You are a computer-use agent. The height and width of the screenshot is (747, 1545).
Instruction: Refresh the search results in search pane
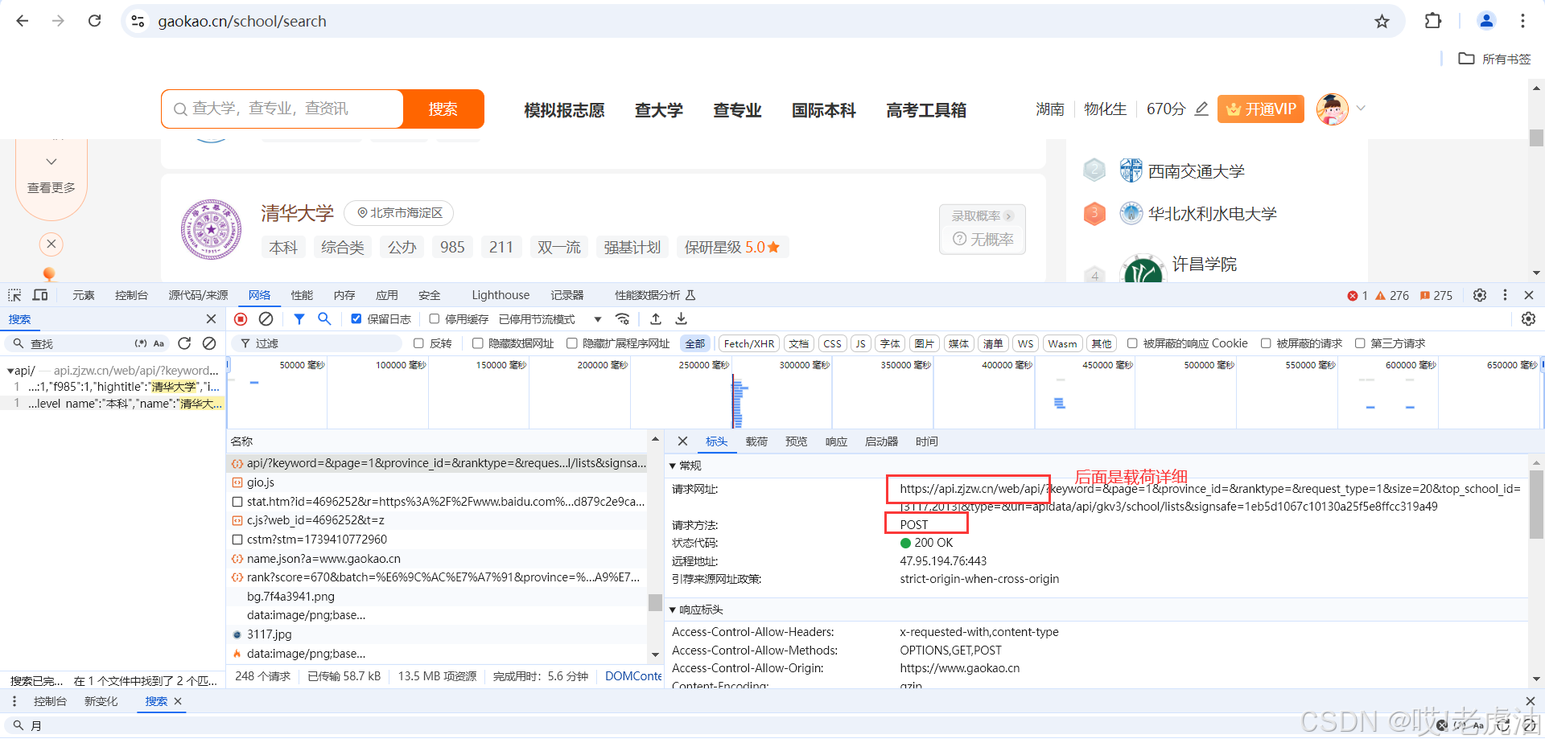(x=184, y=343)
